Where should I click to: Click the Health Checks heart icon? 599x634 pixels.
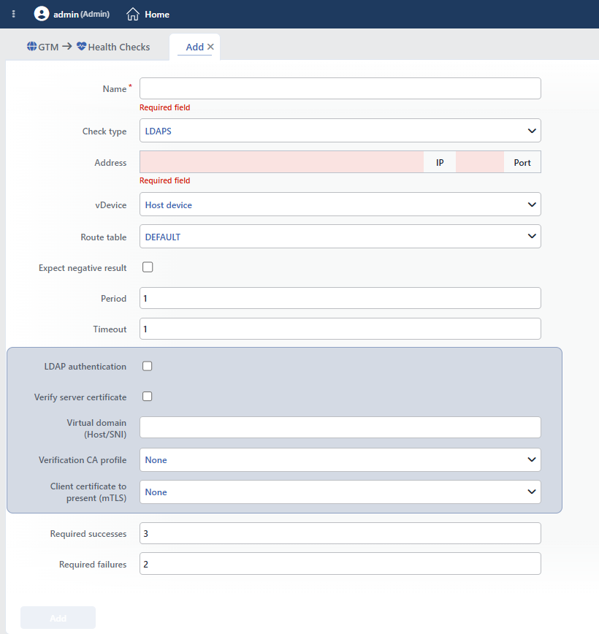point(81,47)
